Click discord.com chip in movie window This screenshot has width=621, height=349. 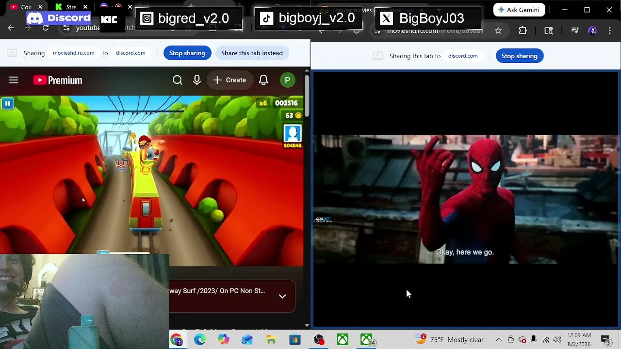[x=463, y=56]
